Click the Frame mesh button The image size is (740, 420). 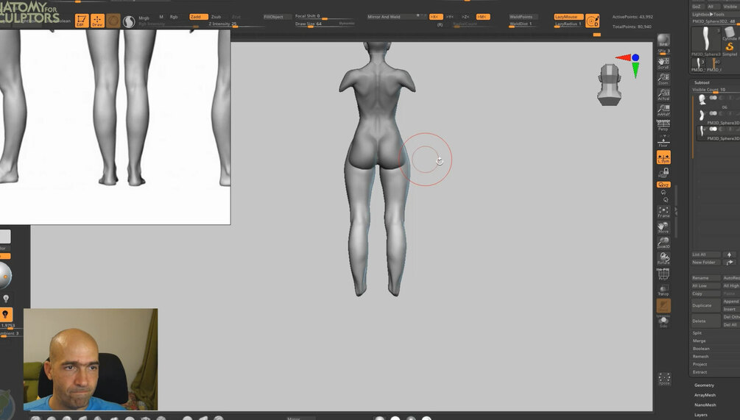pos(663,212)
